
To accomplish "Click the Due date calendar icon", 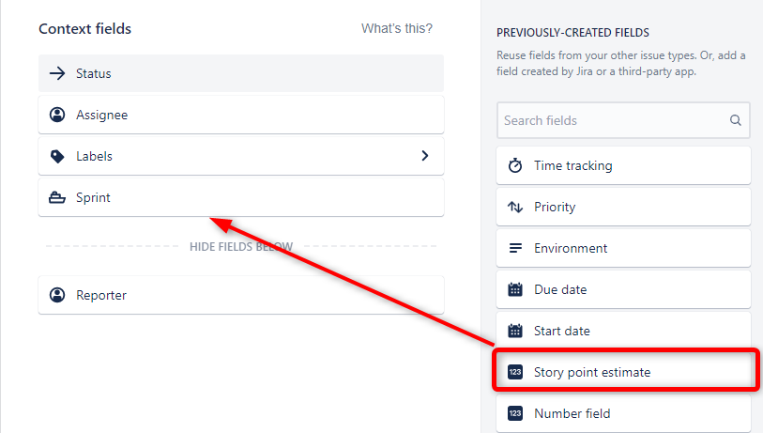I will pos(515,289).
